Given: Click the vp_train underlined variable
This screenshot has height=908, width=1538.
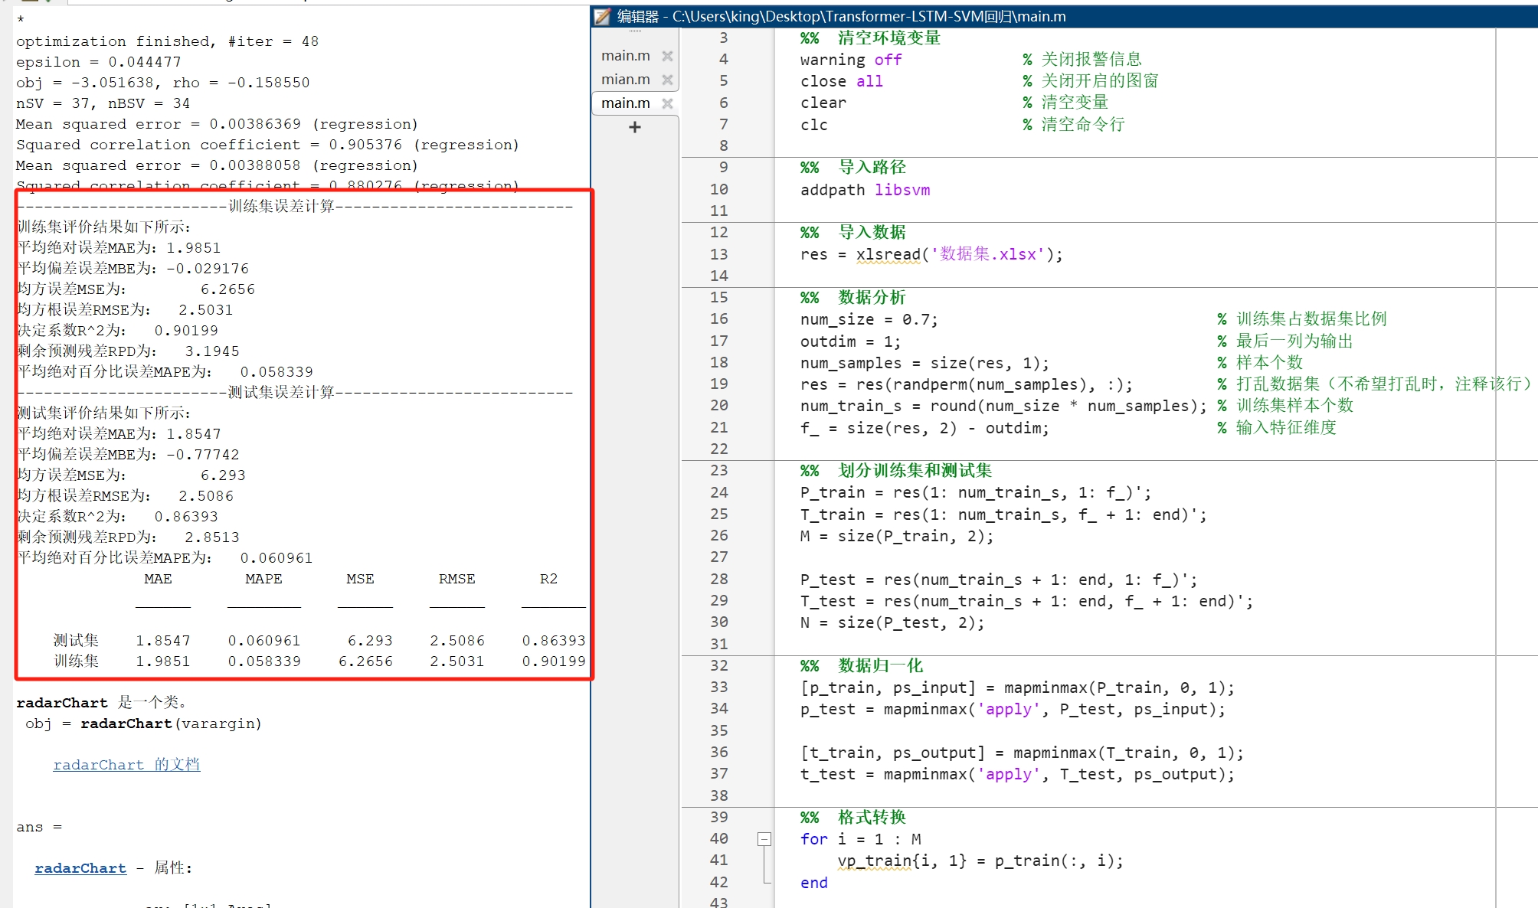Looking at the screenshot, I should tap(874, 861).
